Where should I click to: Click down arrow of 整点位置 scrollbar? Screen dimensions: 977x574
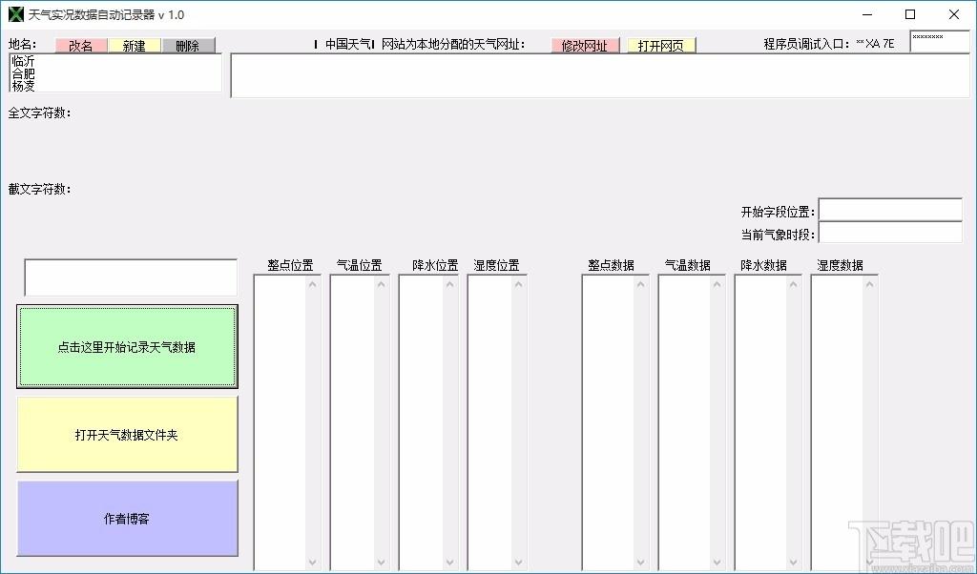coord(312,563)
